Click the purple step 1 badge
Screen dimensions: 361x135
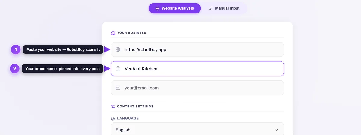(x=16, y=49)
